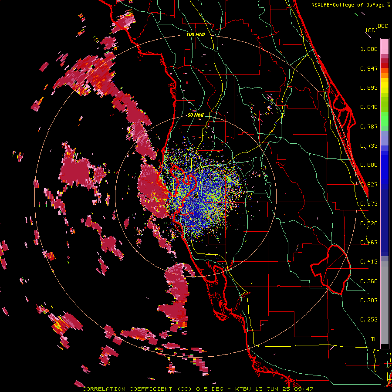Image resolution: width=392 pixels, height=392 pixels.
Task: Select the 0.840 scale value
Action: point(369,107)
